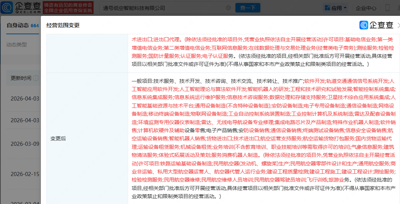The width and height of the screenshot is (400, 204).
Task: Clear the search box with the X icon
Action: [x=228, y=8]
